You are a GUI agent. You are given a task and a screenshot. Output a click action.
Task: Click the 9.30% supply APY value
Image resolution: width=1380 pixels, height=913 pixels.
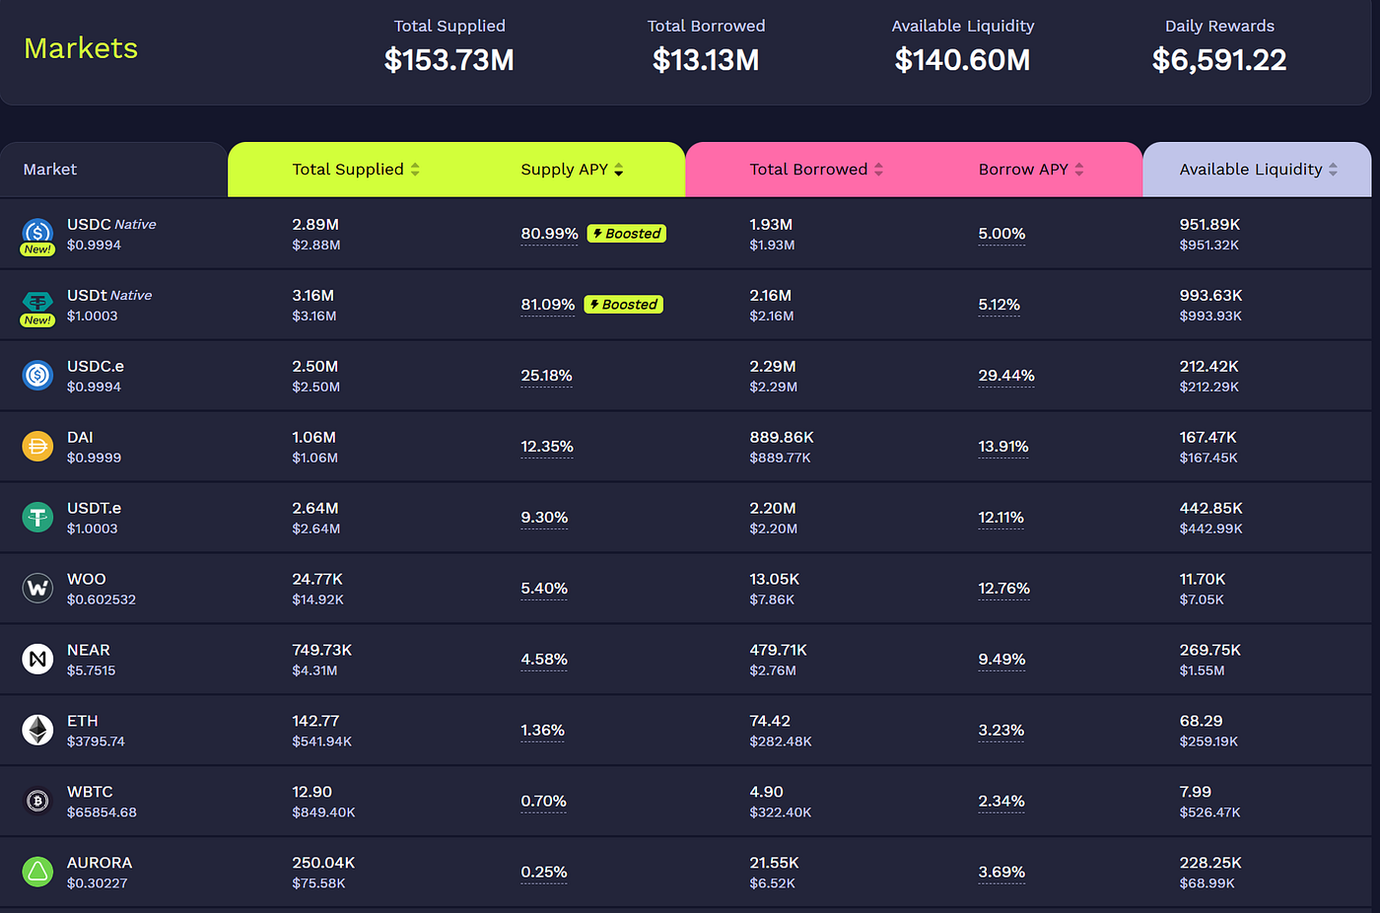click(x=544, y=518)
